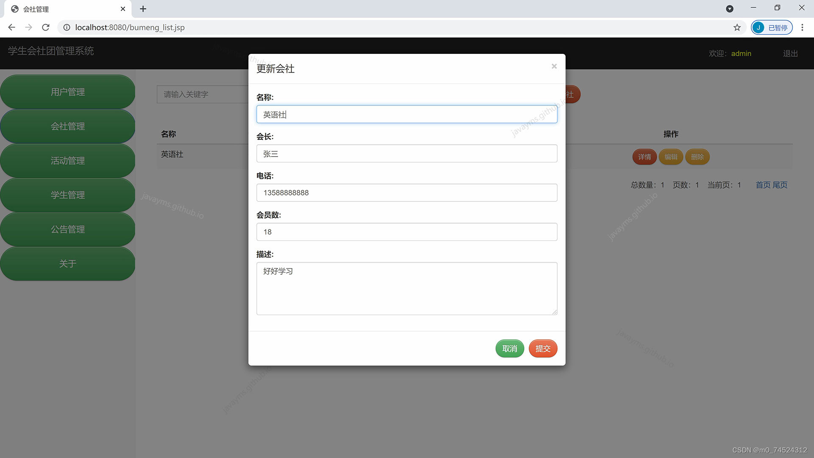Click the 描述 textarea containing 好好学习

[407, 288]
